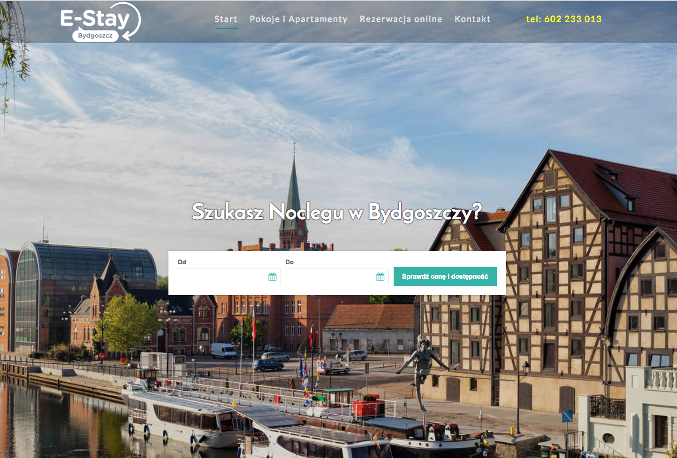
Task: Click the Do label above the date field
Action: click(289, 262)
